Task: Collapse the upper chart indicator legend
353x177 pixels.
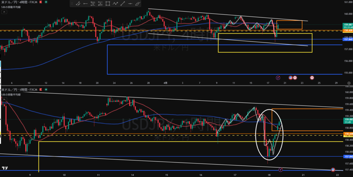Action: [4, 12]
